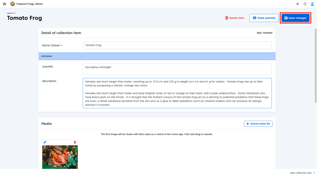Focus the Name (Value) input field
317x177 pixels.
[x=177, y=45]
